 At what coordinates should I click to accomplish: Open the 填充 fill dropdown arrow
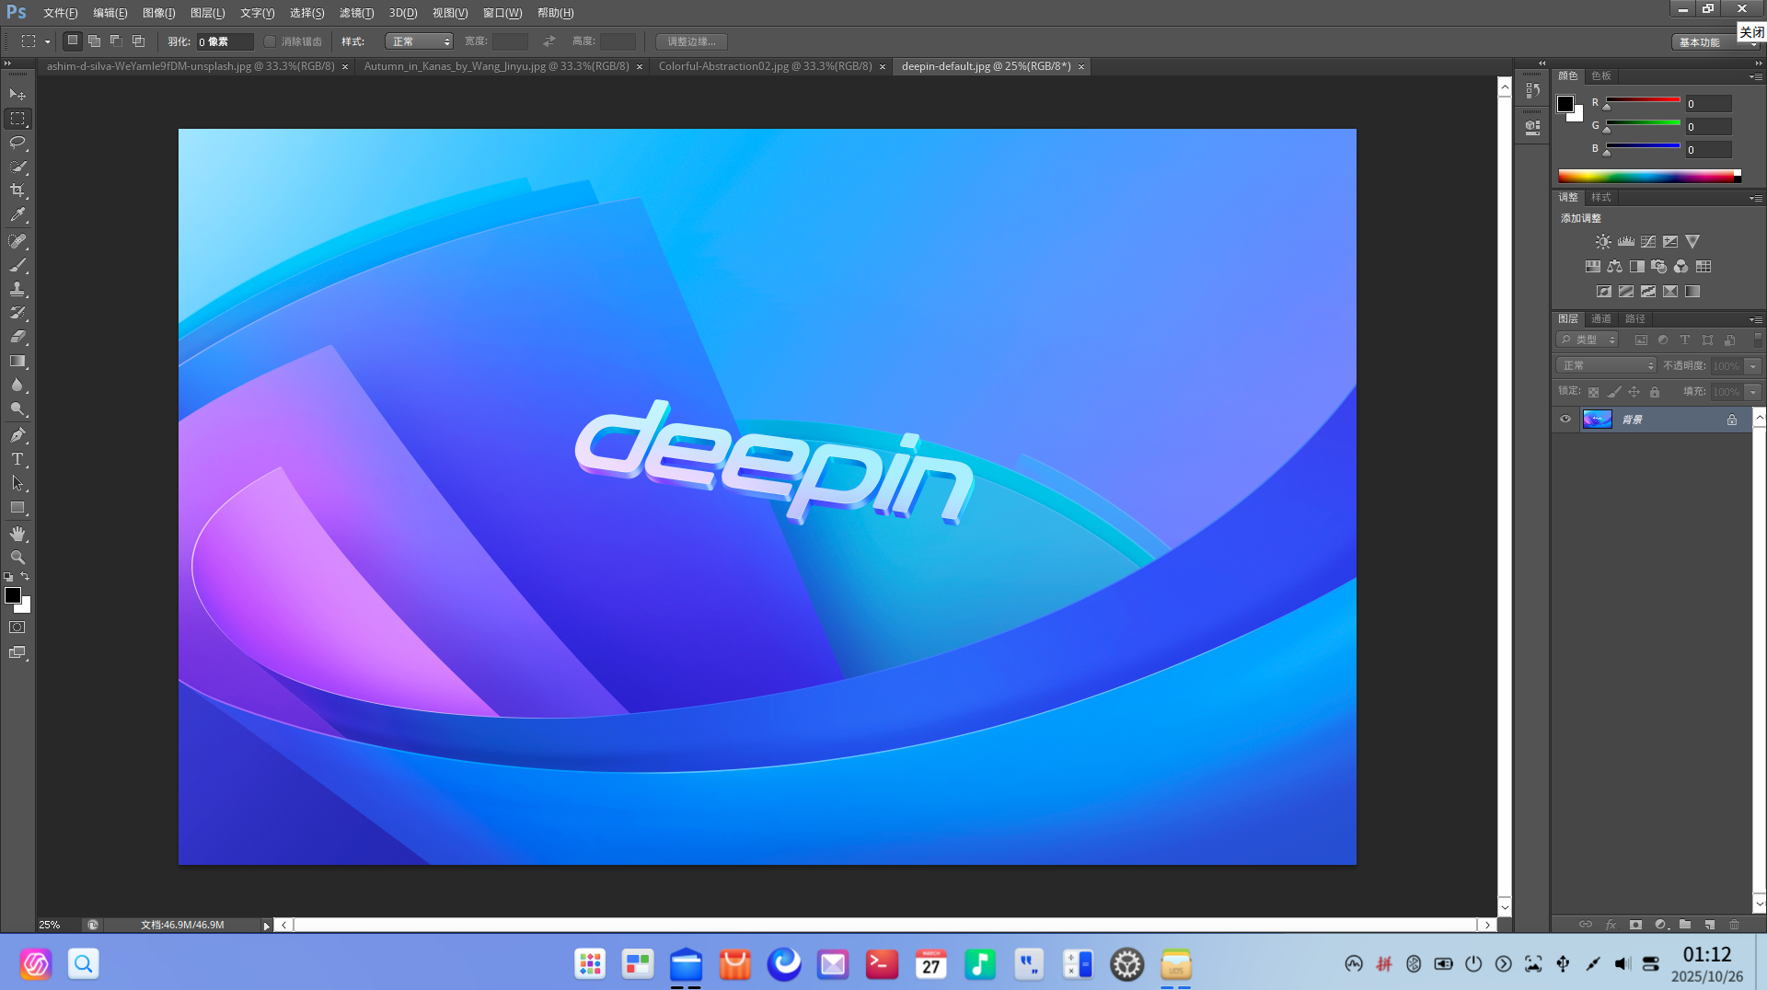pyautogui.click(x=1753, y=392)
